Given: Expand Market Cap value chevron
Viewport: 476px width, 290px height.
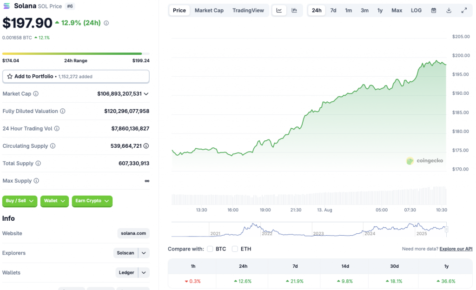Looking at the screenshot, I should click(x=146, y=94).
